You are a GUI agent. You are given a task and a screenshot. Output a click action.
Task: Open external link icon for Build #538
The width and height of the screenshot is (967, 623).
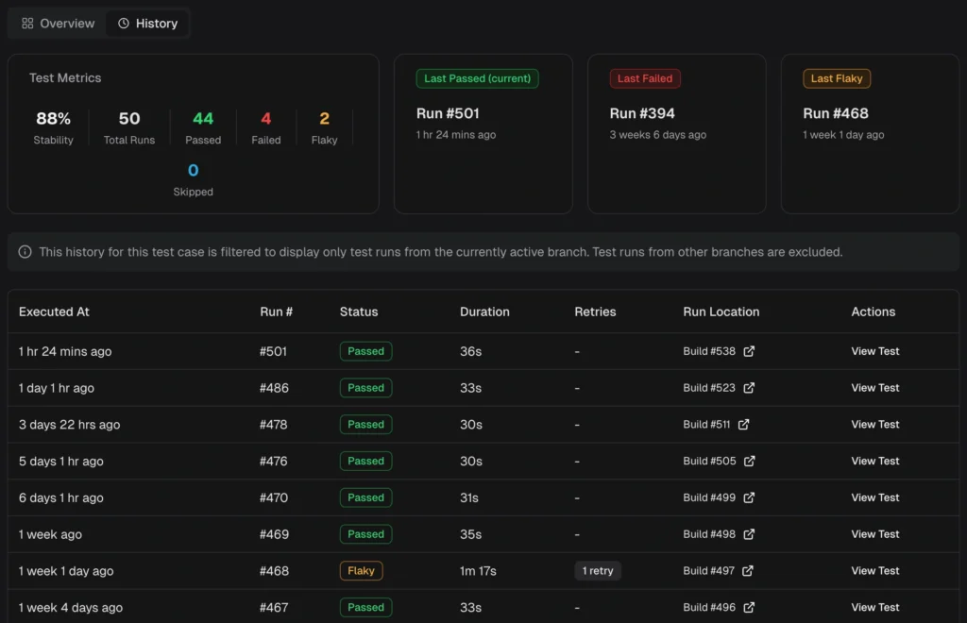pos(749,351)
